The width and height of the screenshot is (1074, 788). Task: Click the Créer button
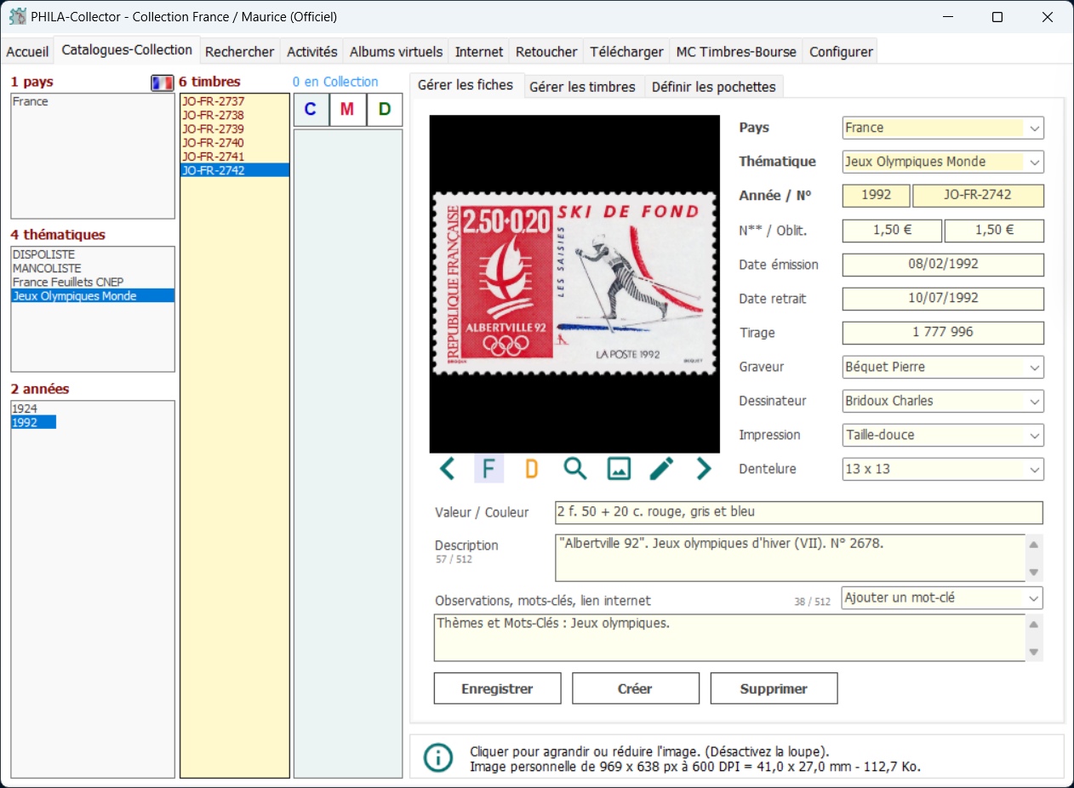pos(635,688)
